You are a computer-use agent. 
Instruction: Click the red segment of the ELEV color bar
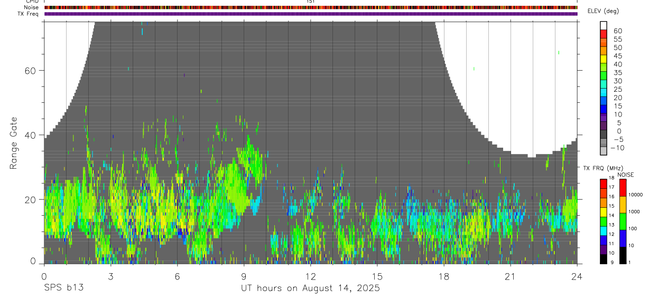coord(604,34)
